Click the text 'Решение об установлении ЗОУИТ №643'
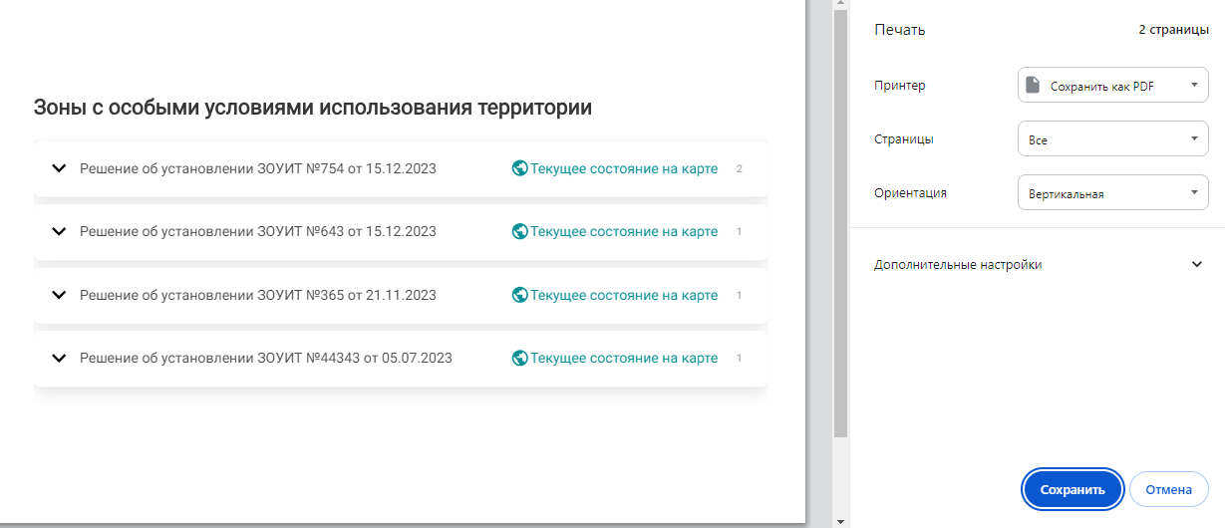 [x=257, y=232]
